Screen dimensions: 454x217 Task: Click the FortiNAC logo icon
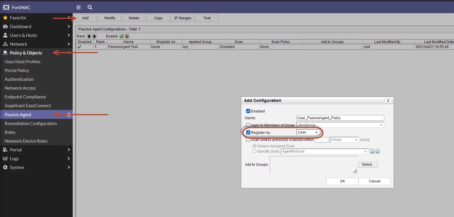point(6,7)
